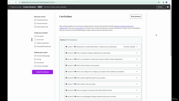Reload the Udemy page
Screen dimensions: 179x101
click(x=16, y=2)
